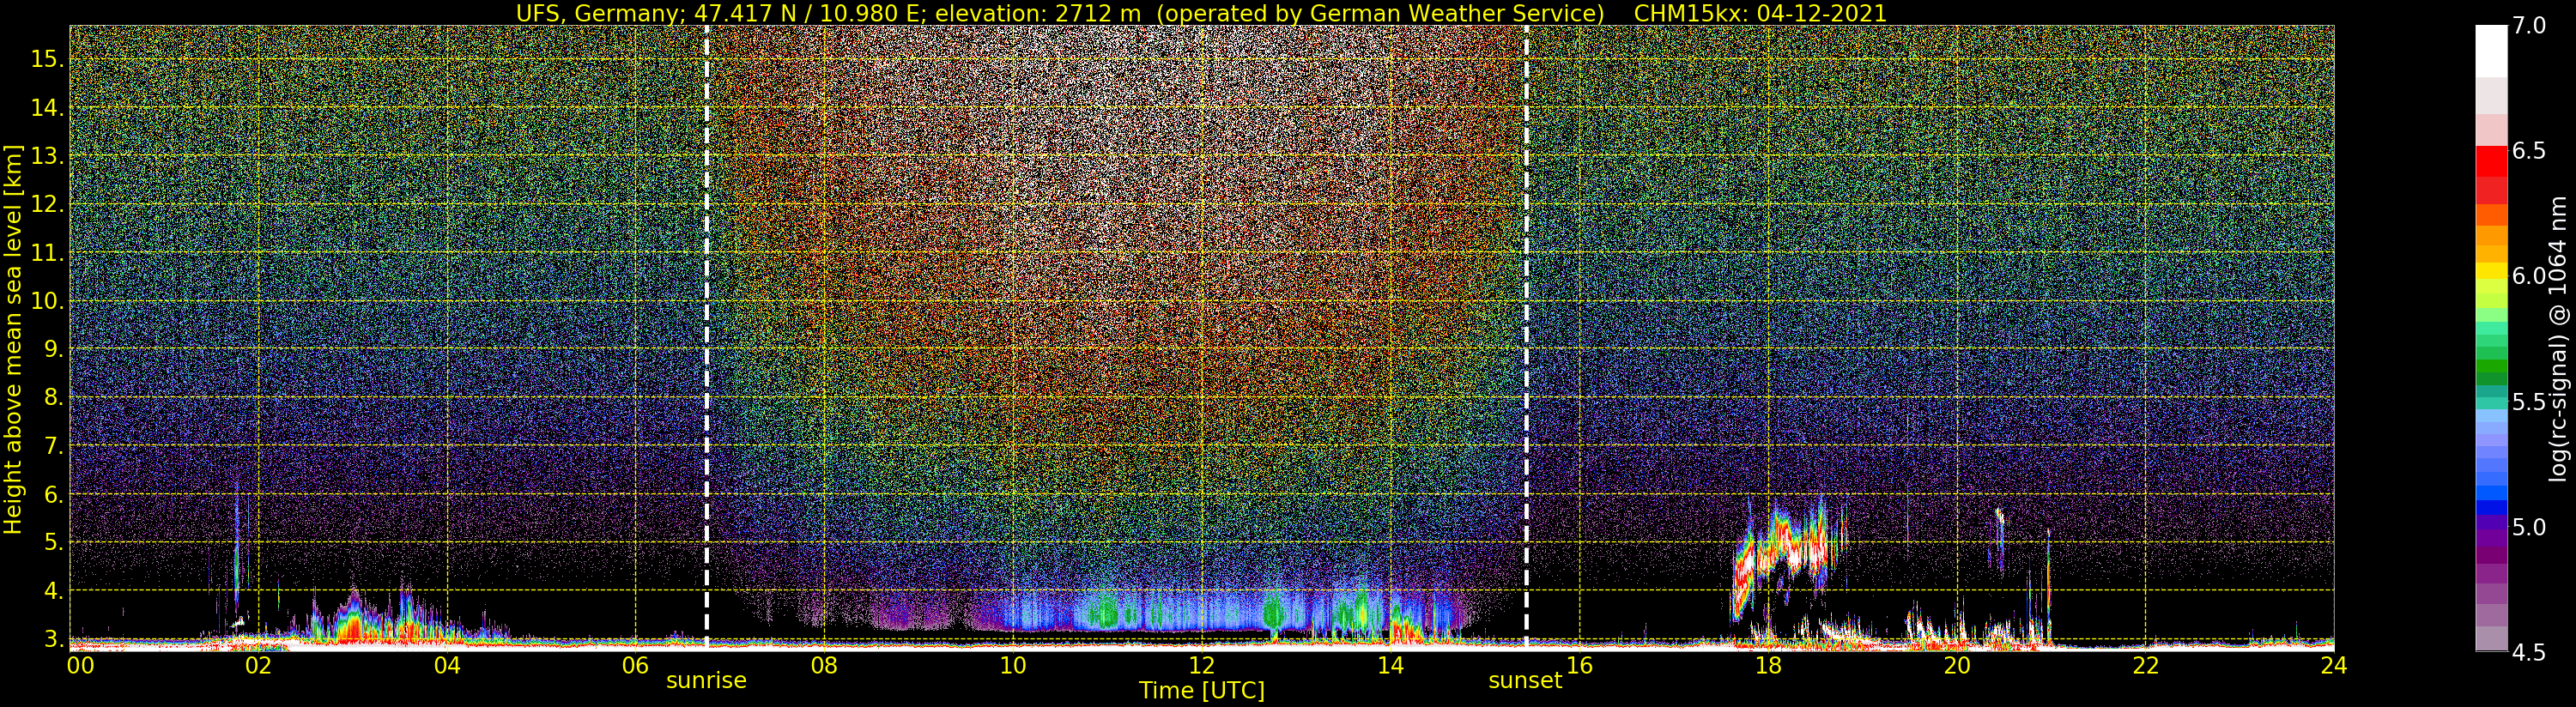This screenshot has height=707, width=2576.
Task: Click the sunset dashed vertical line
Action: [1527, 337]
